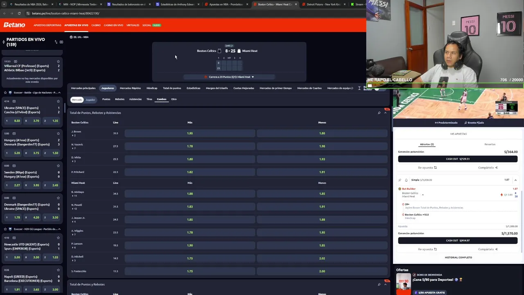524x295 pixels.
Task: Switch to the Detroit Pistons - New York Knicks browser tab
Action: click(x=323, y=4)
